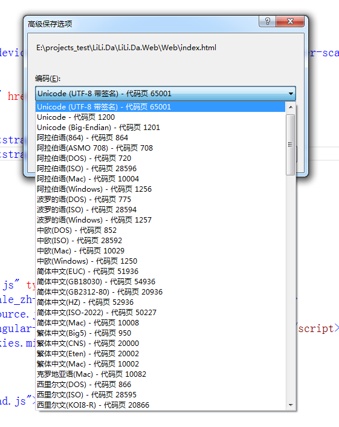Screen dimensions: 339x427
Task: Choose Arabic (ISO) code page 28596
Action: pyautogui.click(x=161, y=169)
